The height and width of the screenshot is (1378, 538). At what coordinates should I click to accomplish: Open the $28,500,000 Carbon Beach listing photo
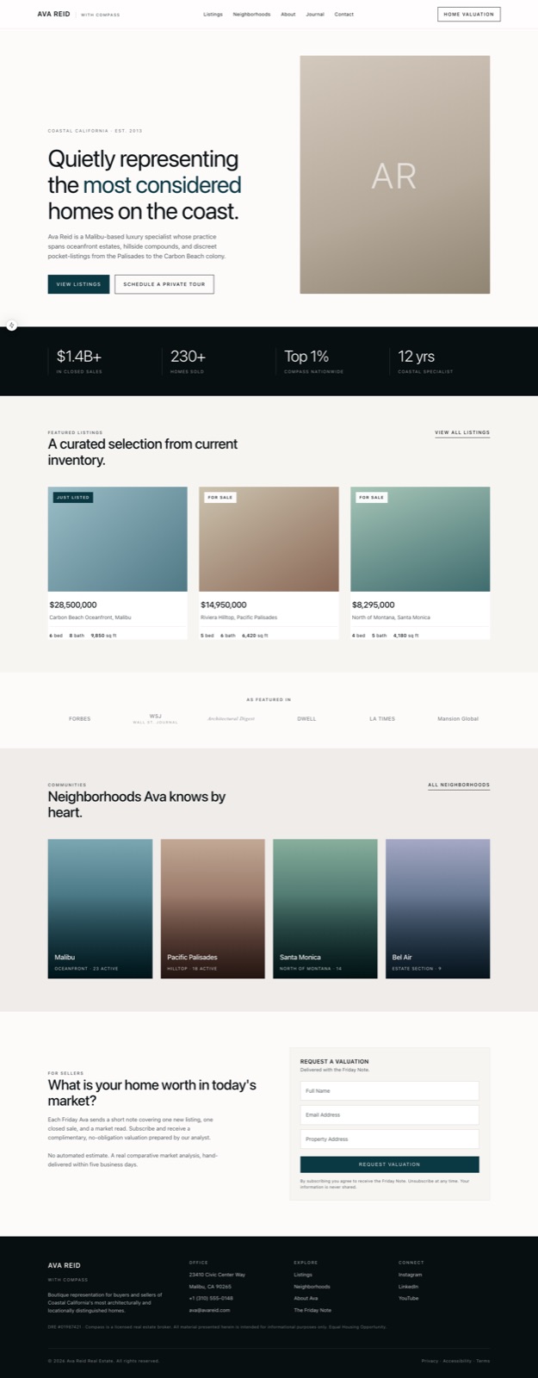coord(117,539)
